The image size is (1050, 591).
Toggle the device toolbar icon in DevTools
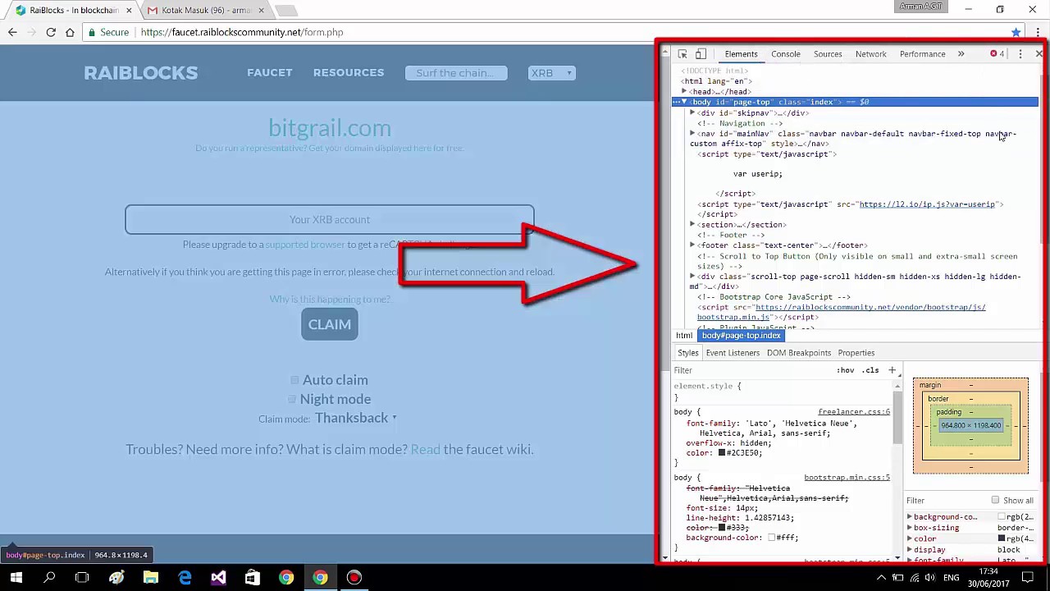(x=701, y=54)
